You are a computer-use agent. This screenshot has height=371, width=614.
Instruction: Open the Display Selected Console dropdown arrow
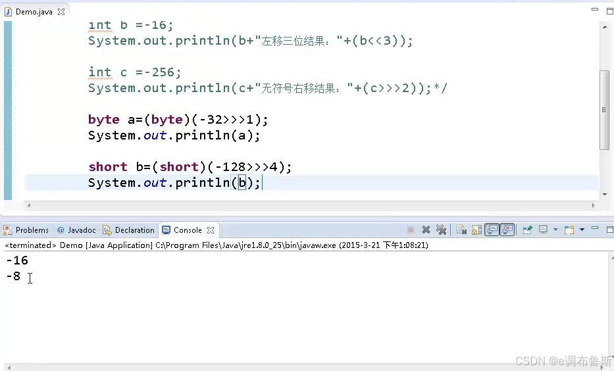coord(555,230)
